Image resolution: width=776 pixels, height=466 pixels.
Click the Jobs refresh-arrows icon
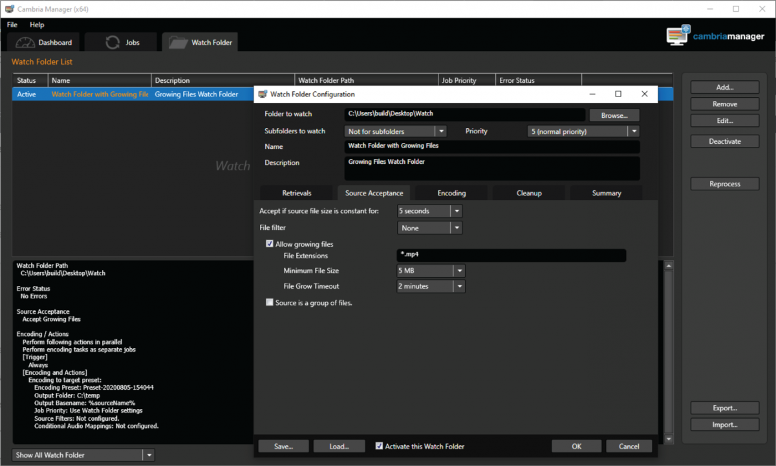pos(113,43)
